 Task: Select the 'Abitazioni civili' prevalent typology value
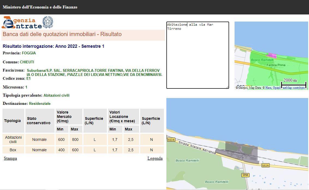pyautogui.click(x=56, y=96)
